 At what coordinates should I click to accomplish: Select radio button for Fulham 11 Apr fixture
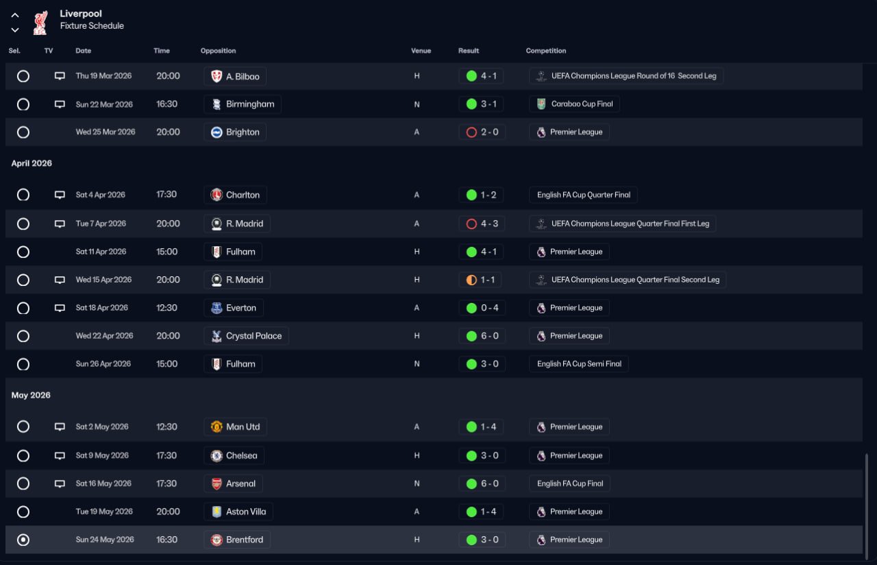coord(23,252)
